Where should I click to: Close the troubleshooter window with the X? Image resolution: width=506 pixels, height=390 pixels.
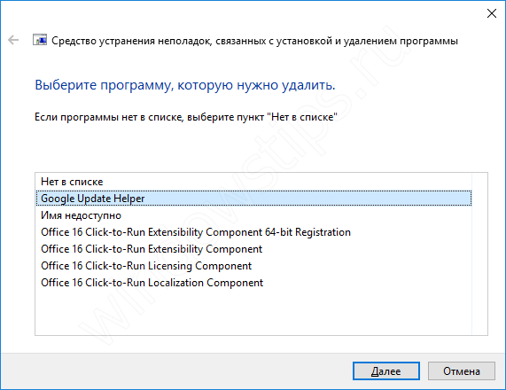click(492, 13)
